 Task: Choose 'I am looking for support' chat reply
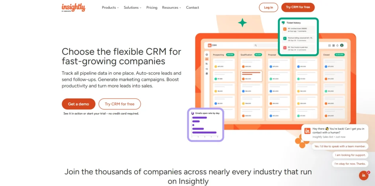[350, 155]
